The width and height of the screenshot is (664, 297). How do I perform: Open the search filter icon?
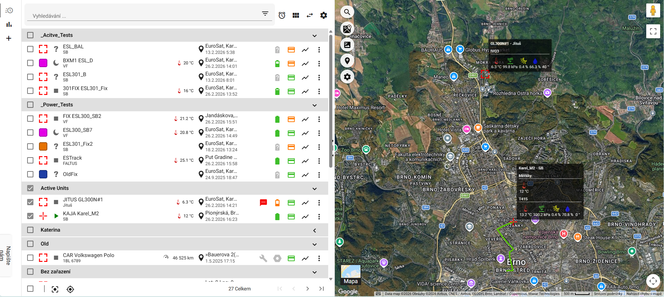click(265, 14)
